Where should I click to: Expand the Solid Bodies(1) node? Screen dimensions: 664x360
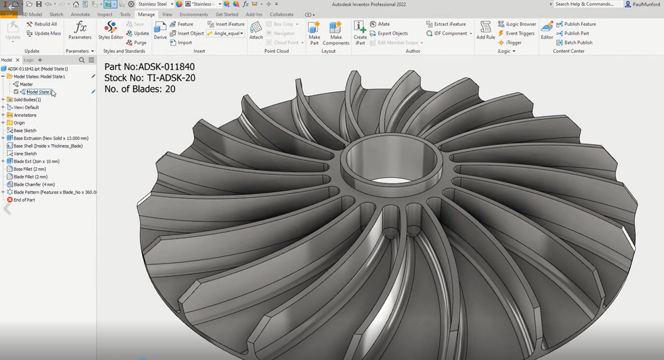[3, 99]
